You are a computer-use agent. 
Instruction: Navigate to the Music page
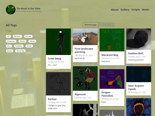(x=146, y=10)
